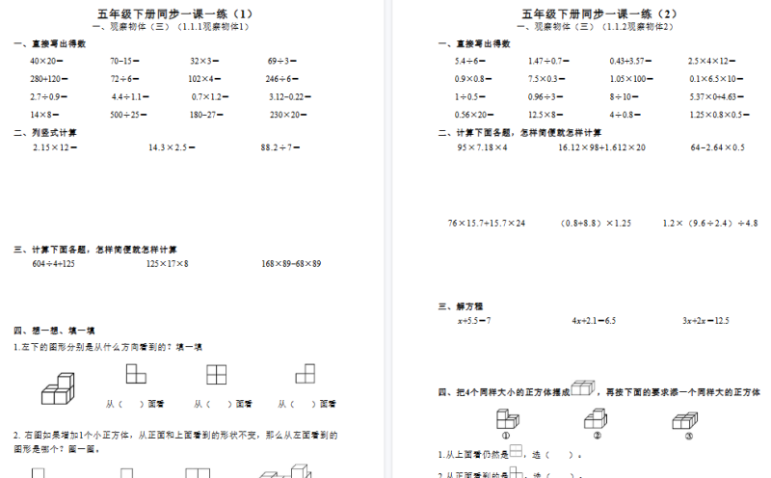The image size is (771, 478).
Task: Click the problem 12.5×8=
Action: click(545, 115)
